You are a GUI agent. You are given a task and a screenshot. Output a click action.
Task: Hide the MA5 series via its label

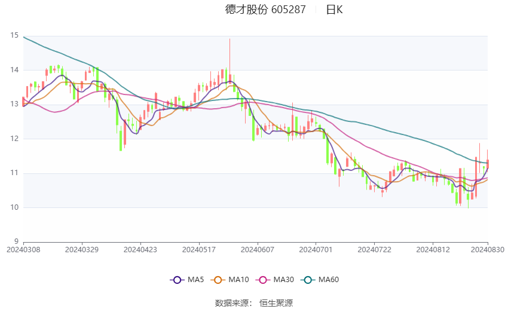(196, 280)
